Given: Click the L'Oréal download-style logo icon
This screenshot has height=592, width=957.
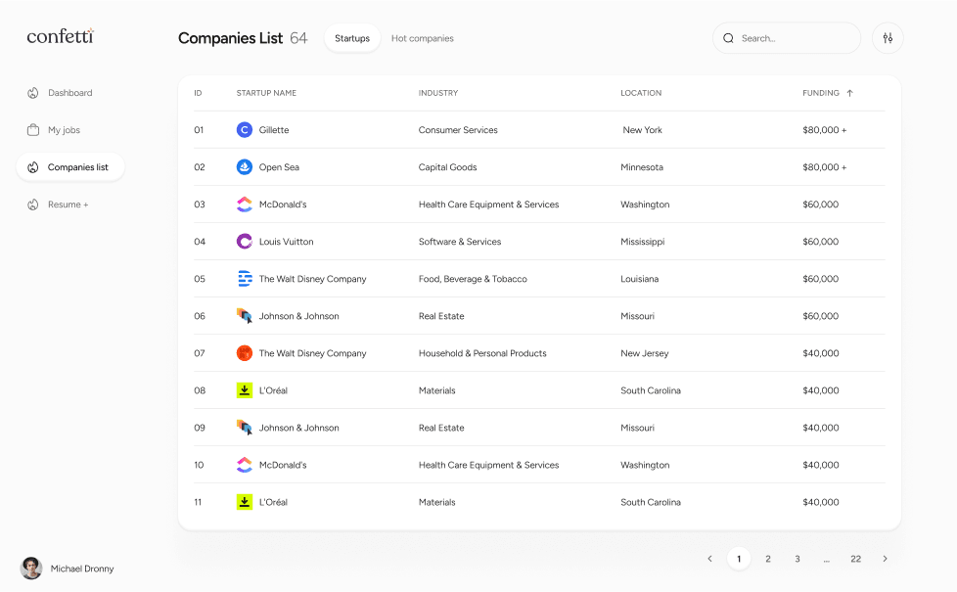Looking at the screenshot, I should pos(244,390).
